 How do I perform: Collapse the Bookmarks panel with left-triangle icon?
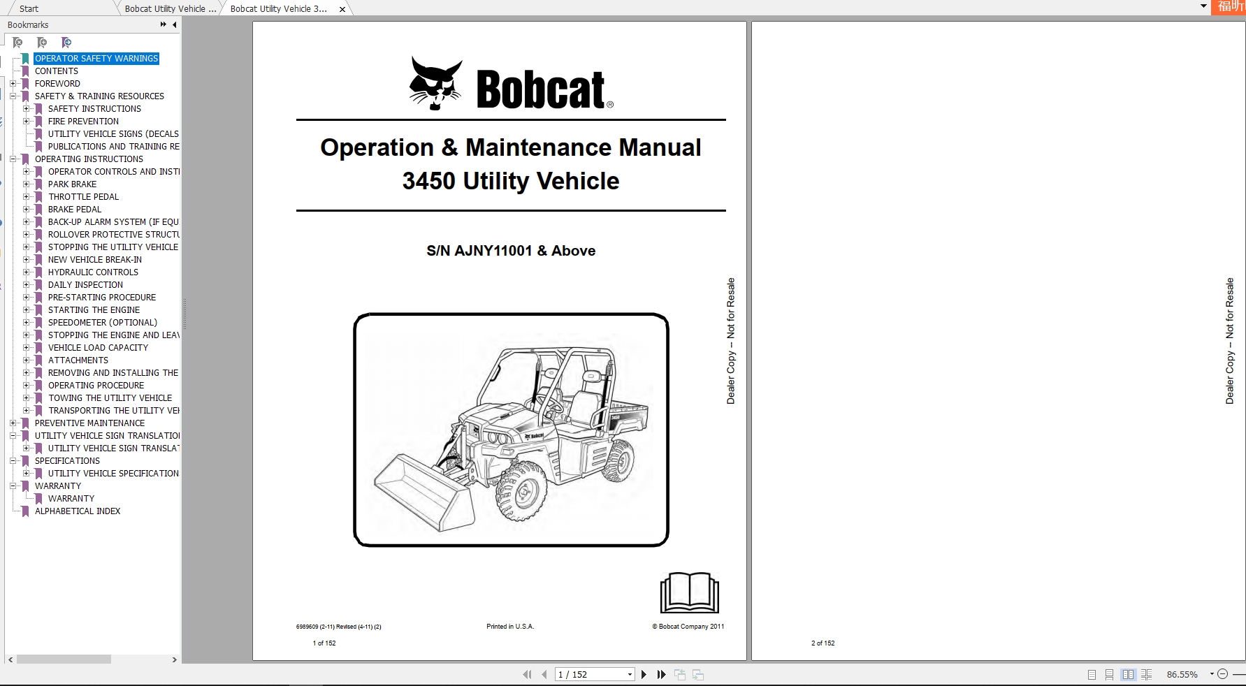pyautogui.click(x=175, y=24)
